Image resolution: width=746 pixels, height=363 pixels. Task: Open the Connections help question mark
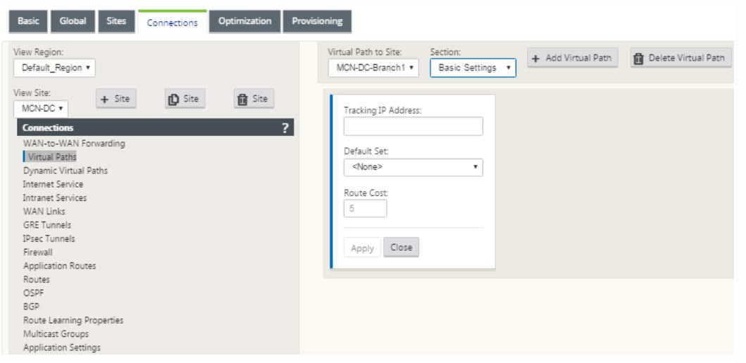[285, 128]
